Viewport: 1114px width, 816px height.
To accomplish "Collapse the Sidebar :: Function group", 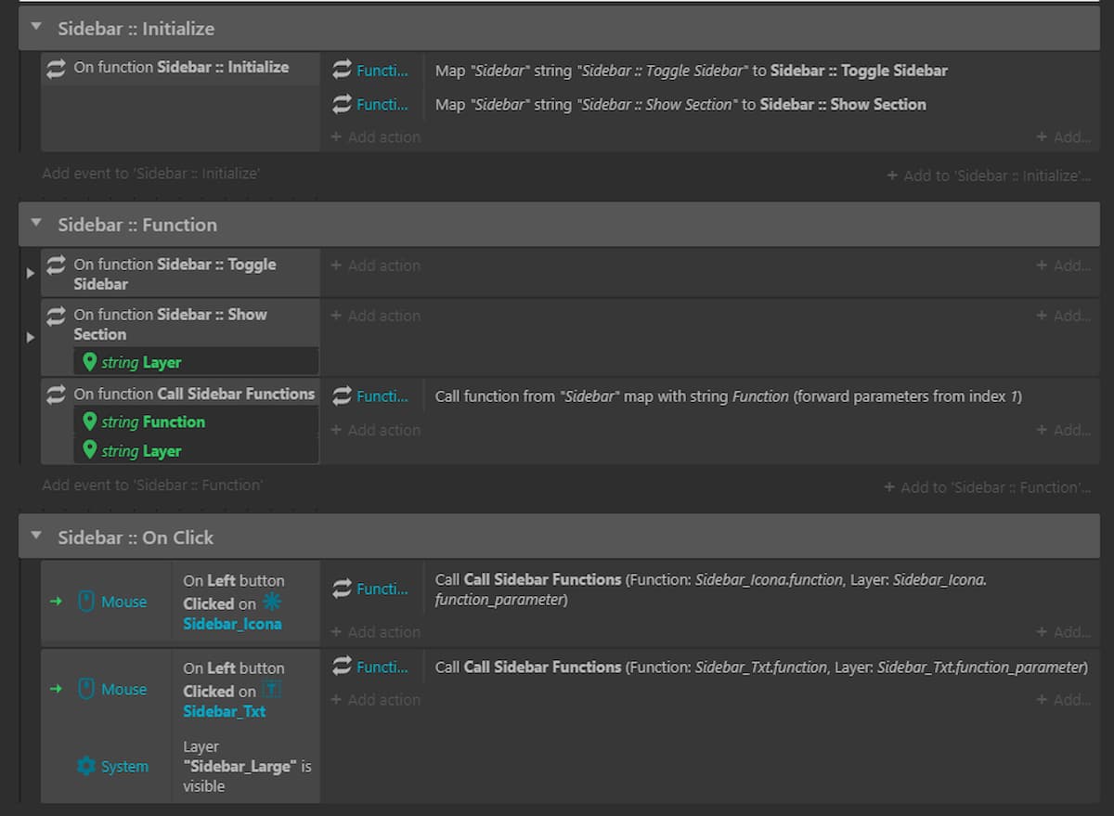I will pyautogui.click(x=36, y=224).
